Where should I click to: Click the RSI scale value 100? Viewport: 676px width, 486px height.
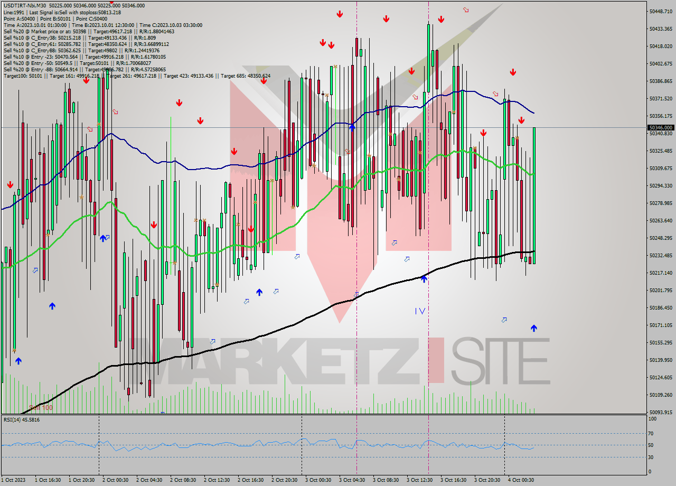(x=653, y=419)
